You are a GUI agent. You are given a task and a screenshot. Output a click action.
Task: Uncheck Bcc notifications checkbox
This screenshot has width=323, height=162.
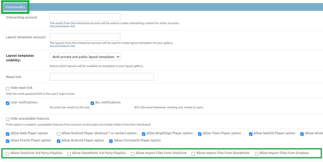pyautogui.click(x=92, y=103)
